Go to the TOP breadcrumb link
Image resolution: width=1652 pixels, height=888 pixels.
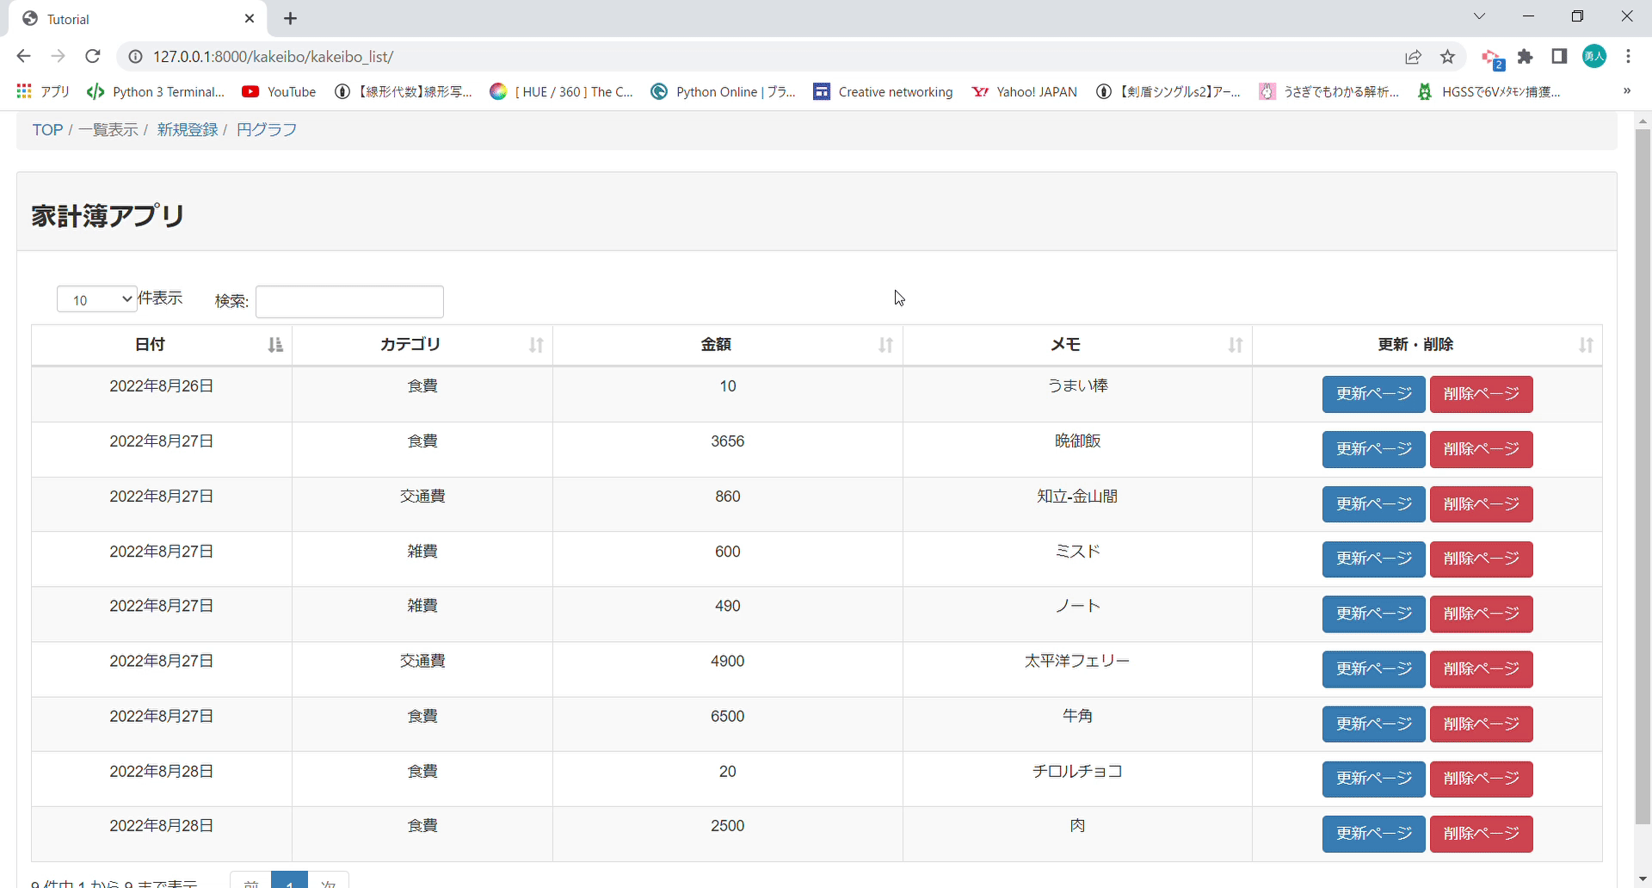(x=47, y=130)
